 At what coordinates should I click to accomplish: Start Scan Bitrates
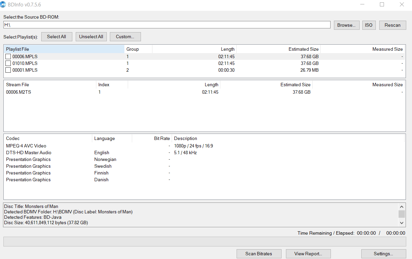tap(259, 254)
